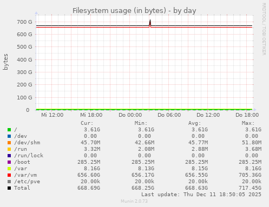
Task: Click the yellow /run legend swatch
Action: coord(9,149)
